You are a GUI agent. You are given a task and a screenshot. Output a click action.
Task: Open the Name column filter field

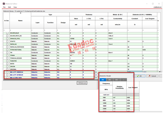(20, 30)
